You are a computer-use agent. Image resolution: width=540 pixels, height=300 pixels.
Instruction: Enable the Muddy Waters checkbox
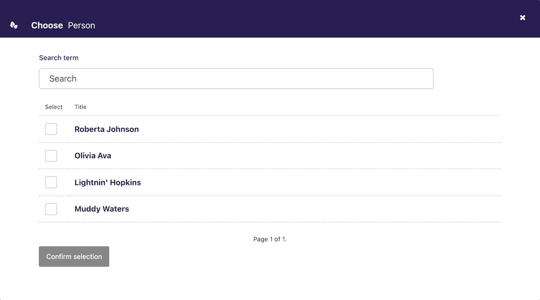click(51, 209)
